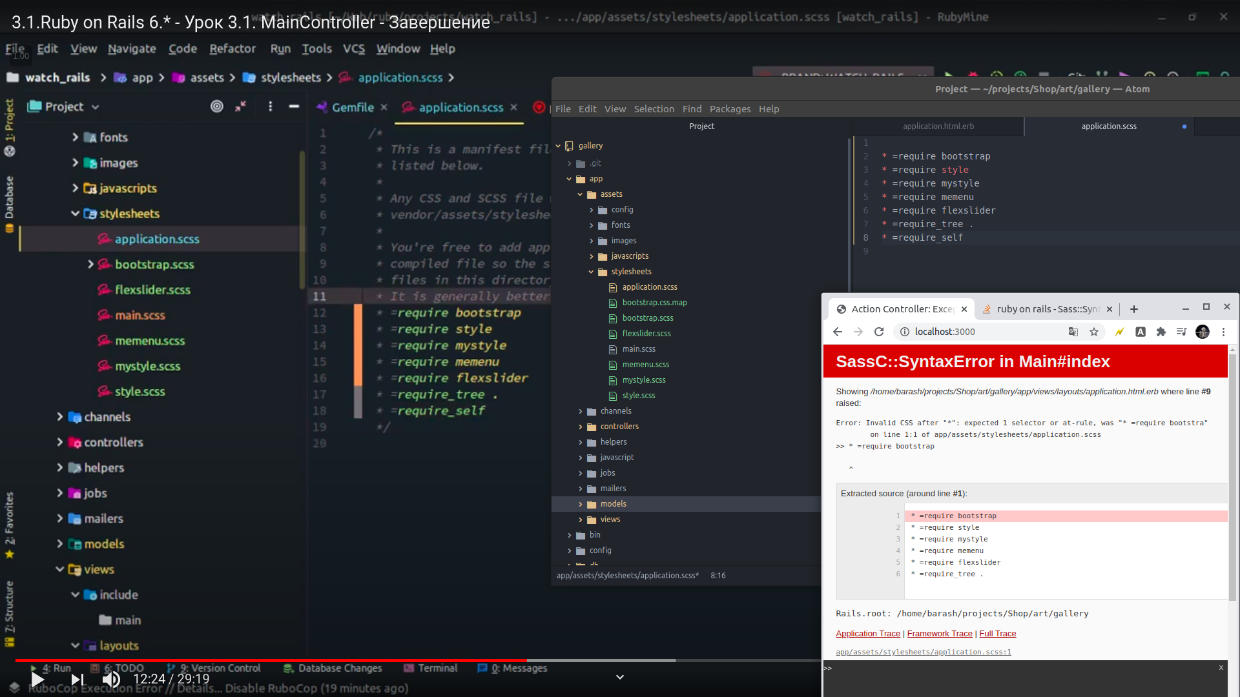Open the Structure side tool window
The image size is (1240, 697).
pos(9,613)
